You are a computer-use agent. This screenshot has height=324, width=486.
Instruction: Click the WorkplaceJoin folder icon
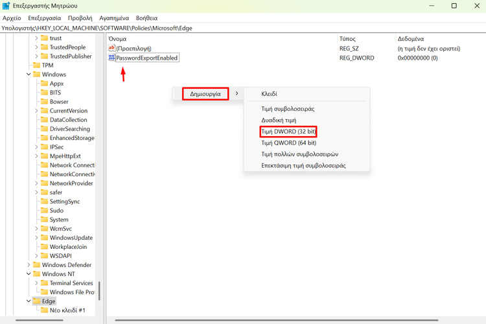pyautogui.click(x=44, y=246)
